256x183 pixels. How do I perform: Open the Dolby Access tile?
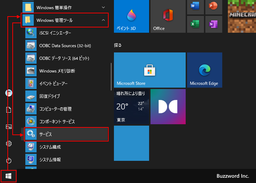pos(168,107)
